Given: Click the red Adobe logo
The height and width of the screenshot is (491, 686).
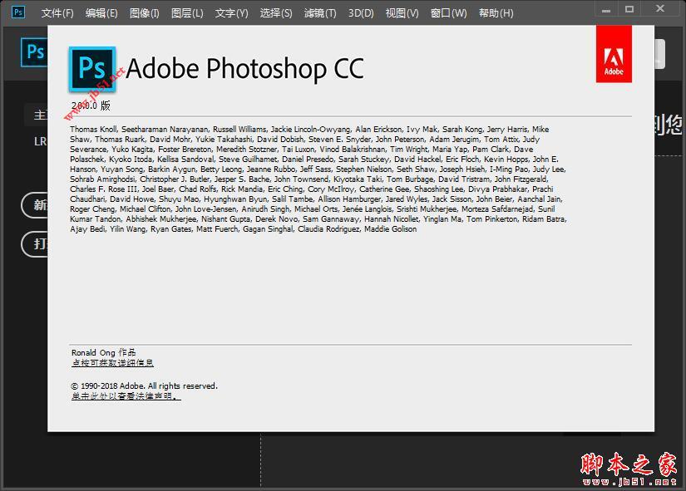Looking at the screenshot, I should (x=614, y=54).
